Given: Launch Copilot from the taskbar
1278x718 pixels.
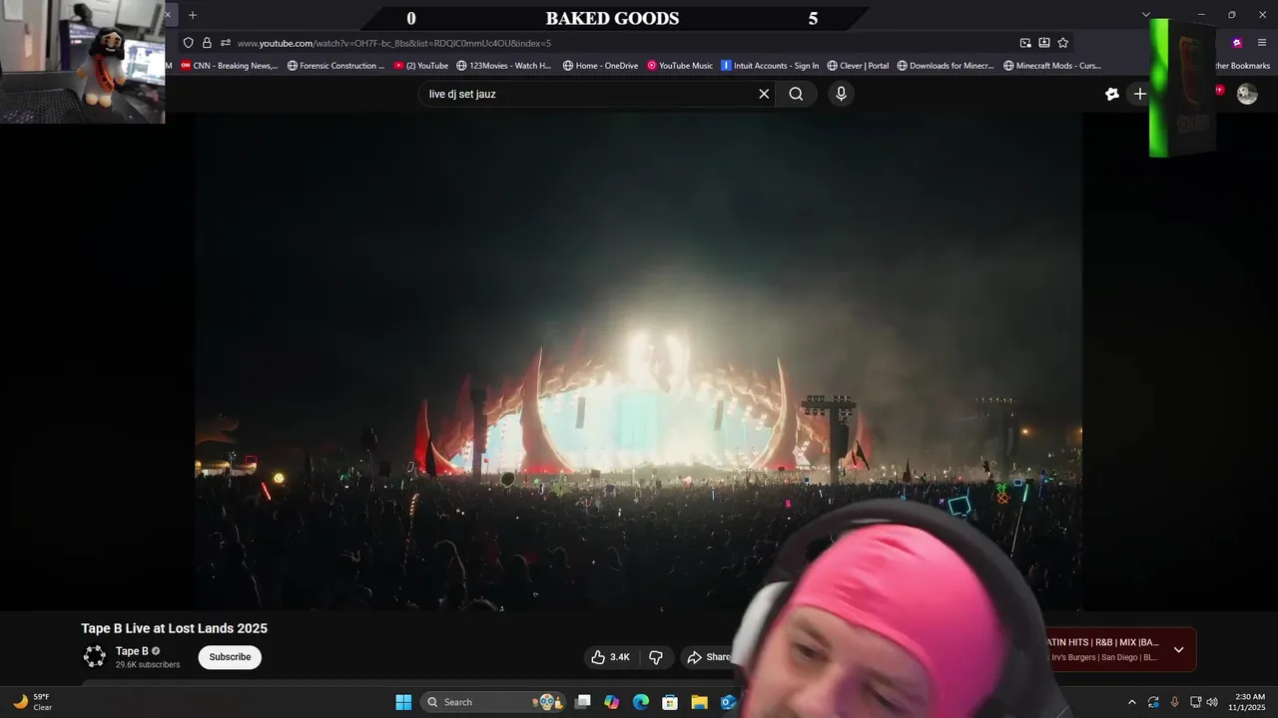Looking at the screenshot, I should click(612, 702).
